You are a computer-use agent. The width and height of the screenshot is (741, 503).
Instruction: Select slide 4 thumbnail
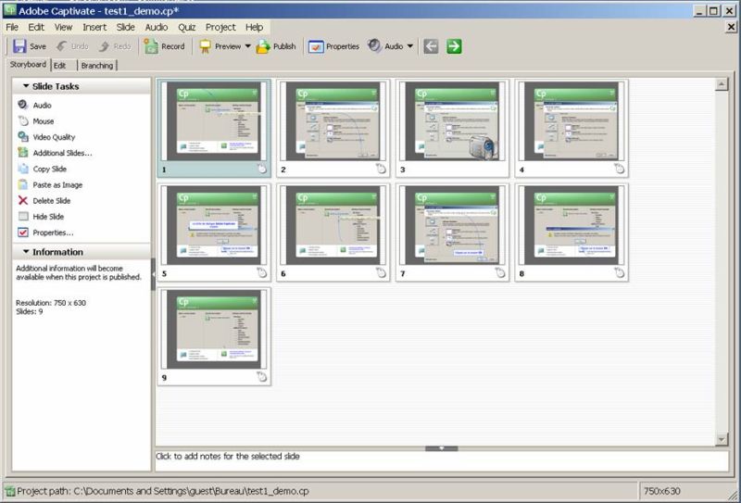click(571, 128)
